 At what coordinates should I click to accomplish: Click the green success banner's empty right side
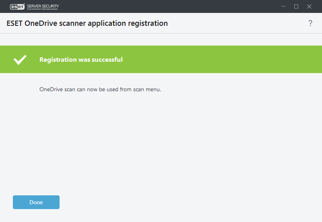click(x=233, y=60)
